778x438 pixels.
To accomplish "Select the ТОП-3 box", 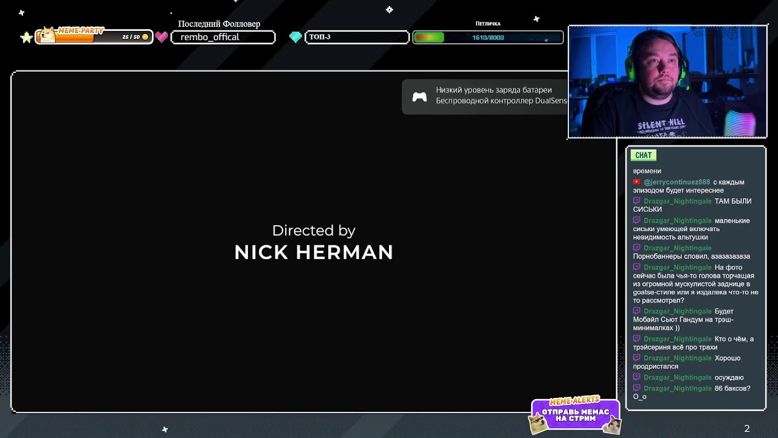I will (x=357, y=37).
